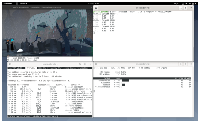Image resolution: width=200 pixels, height=123 pixels.
Task: Click the '[7] sched(softirq)' interrupt row
Action: (49, 102)
